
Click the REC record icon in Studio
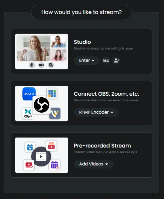[106, 61]
